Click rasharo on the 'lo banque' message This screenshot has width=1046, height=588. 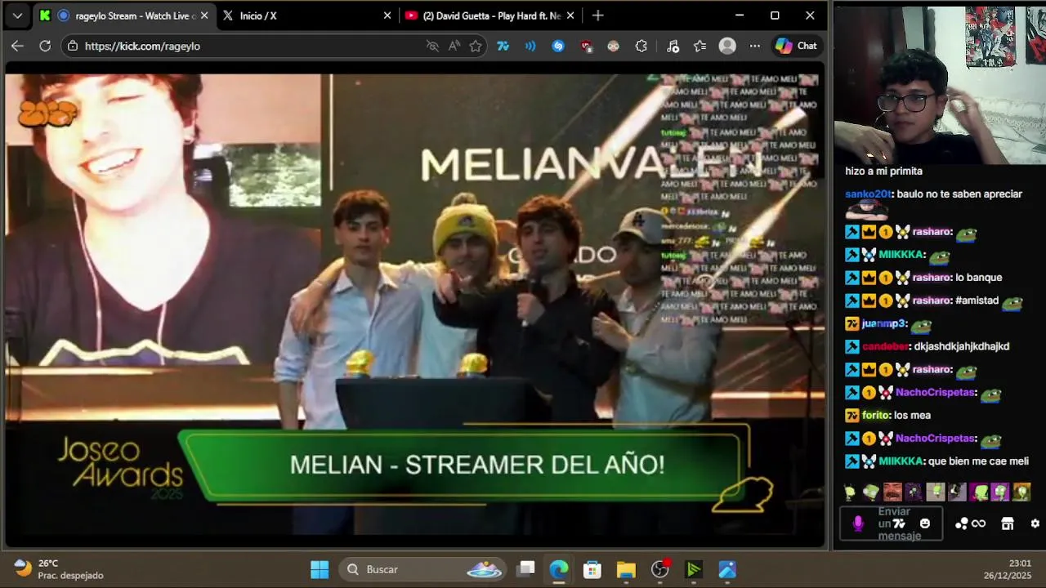931,278
